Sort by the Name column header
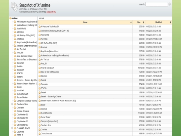 (x=85, y=22)
